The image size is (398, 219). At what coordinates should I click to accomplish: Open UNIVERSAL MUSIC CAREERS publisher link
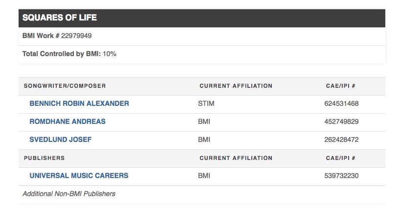click(x=79, y=176)
